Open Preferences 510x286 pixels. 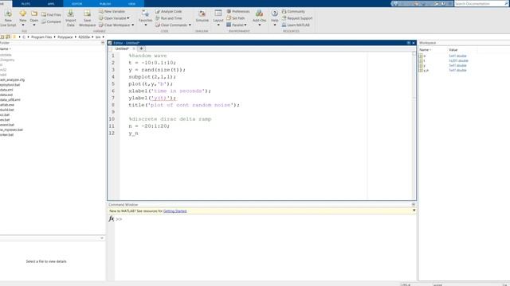pyautogui.click(x=238, y=11)
